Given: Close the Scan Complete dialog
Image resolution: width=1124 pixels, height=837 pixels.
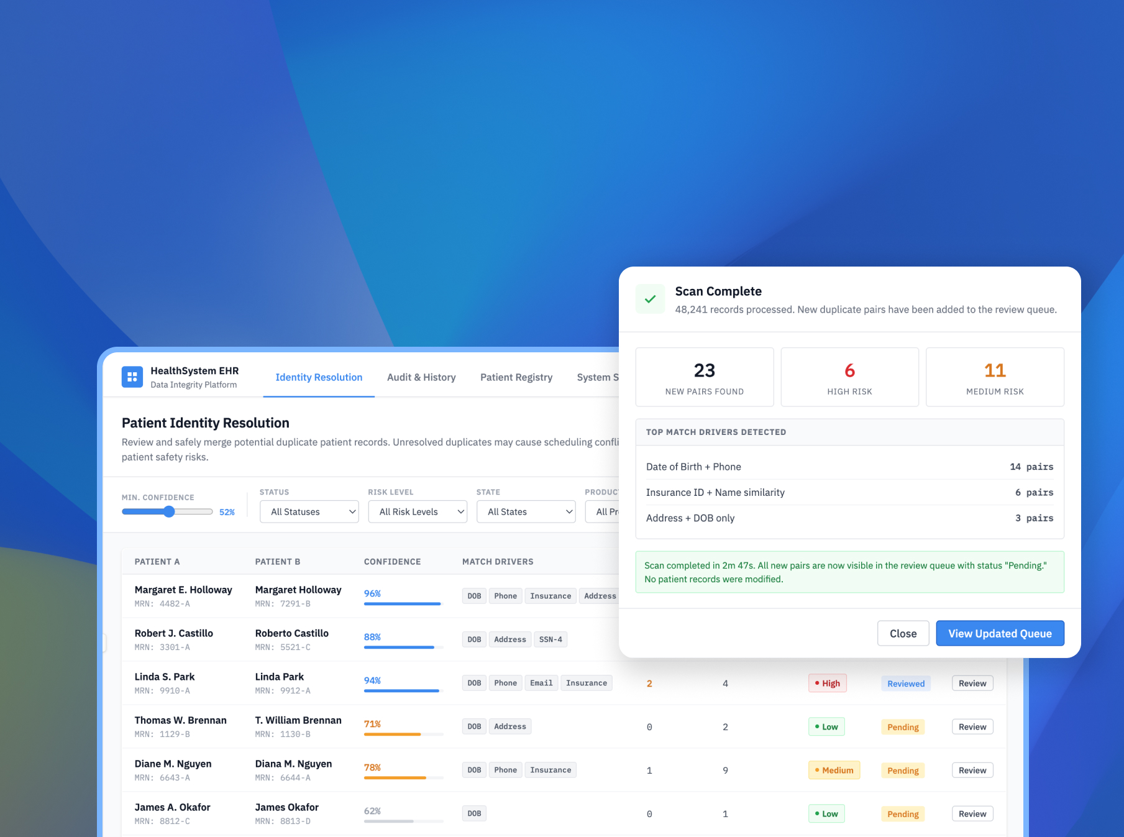Looking at the screenshot, I should (902, 633).
